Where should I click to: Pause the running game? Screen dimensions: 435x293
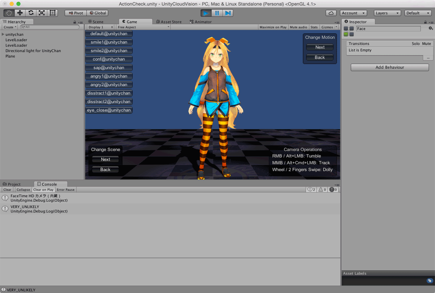coord(217,13)
